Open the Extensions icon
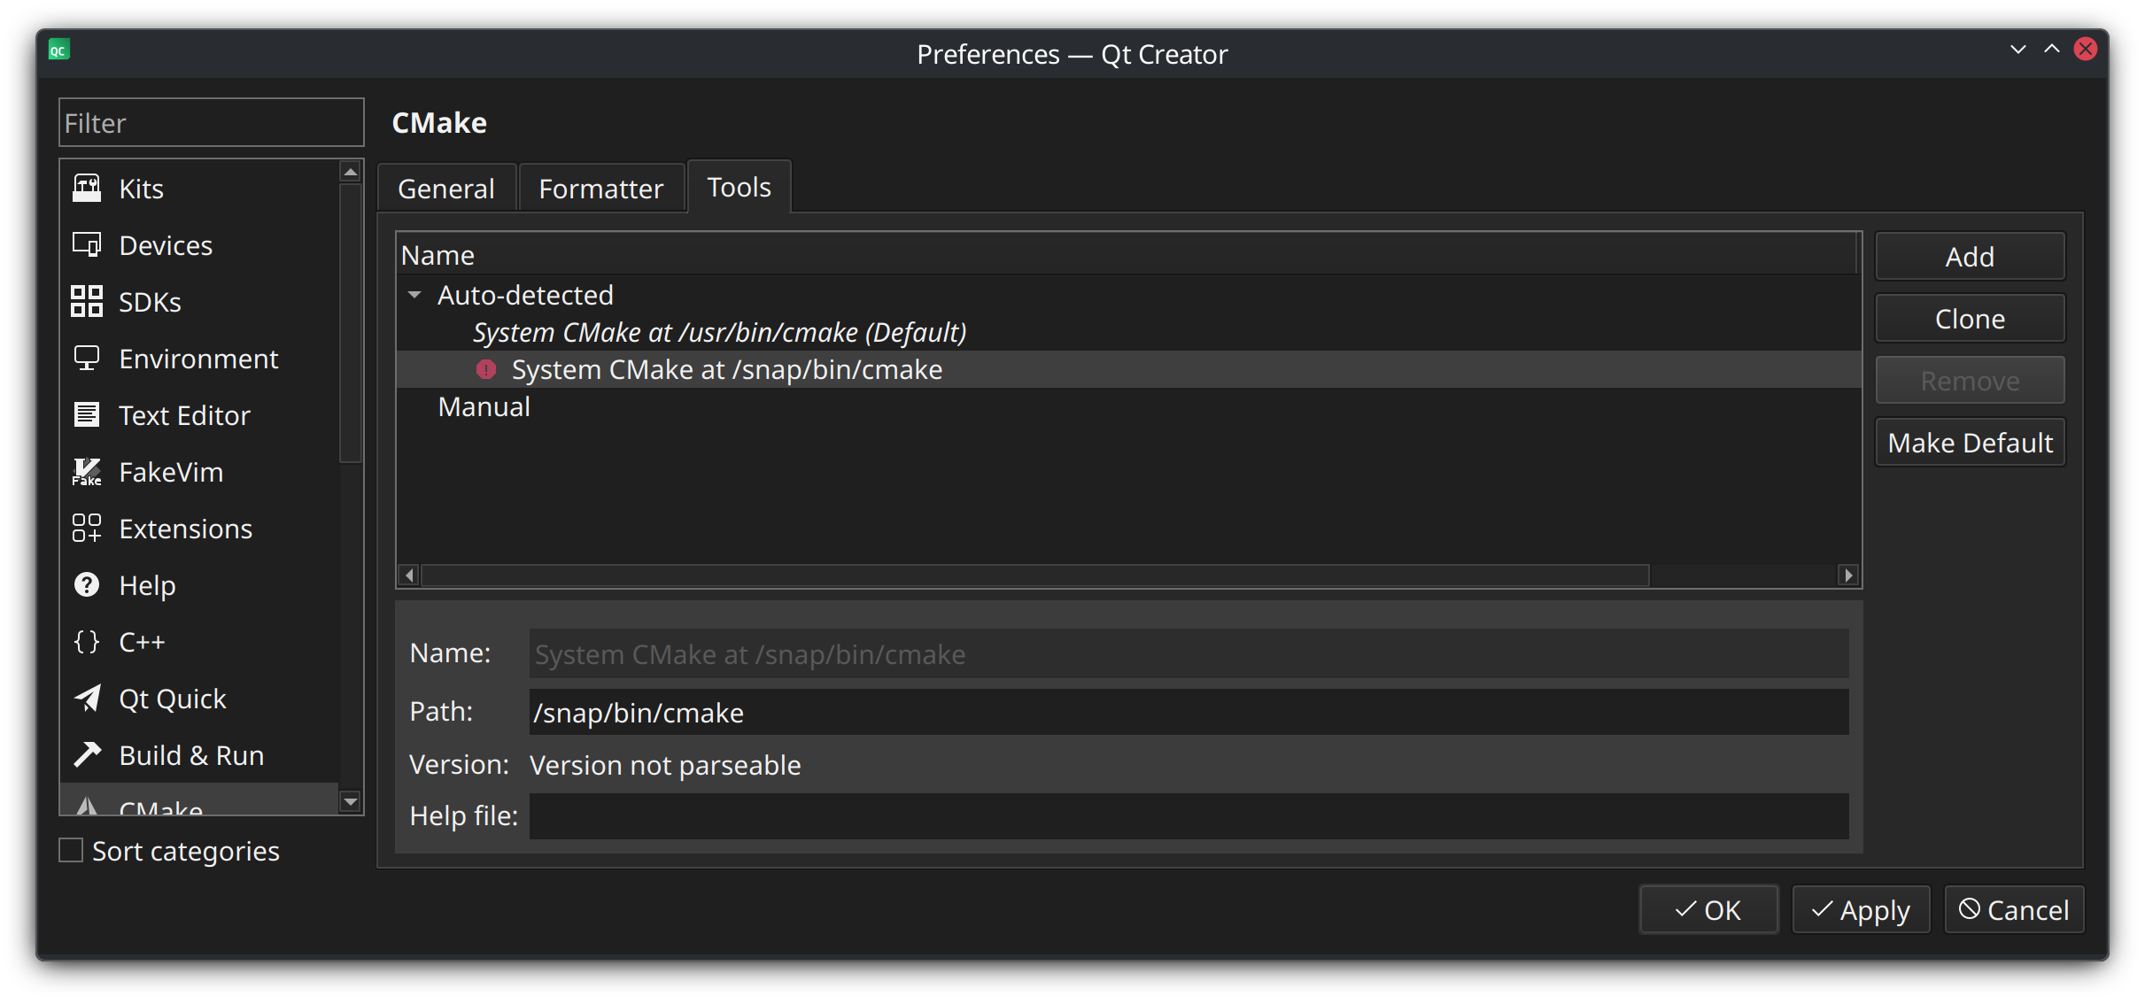Viewport: 2145px width, 1004px height. pos(87,529)
